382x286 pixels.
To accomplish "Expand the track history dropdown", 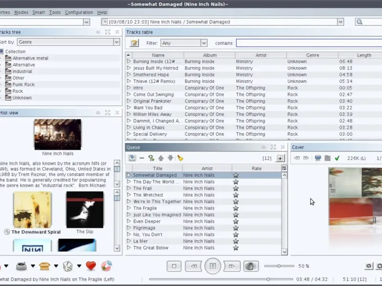I will tap(340, 22).
